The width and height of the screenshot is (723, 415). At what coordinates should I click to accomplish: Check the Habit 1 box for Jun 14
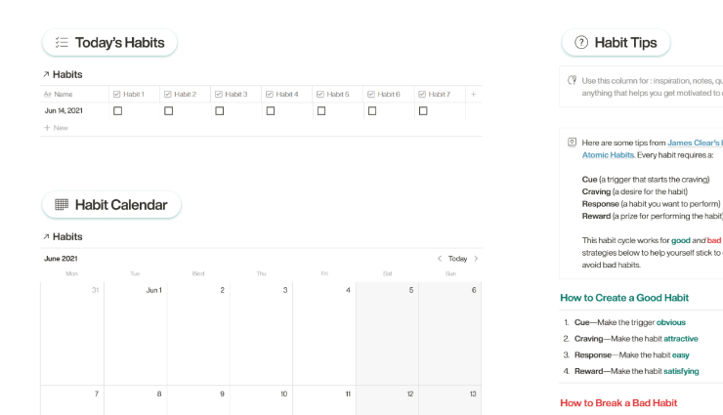118,111
